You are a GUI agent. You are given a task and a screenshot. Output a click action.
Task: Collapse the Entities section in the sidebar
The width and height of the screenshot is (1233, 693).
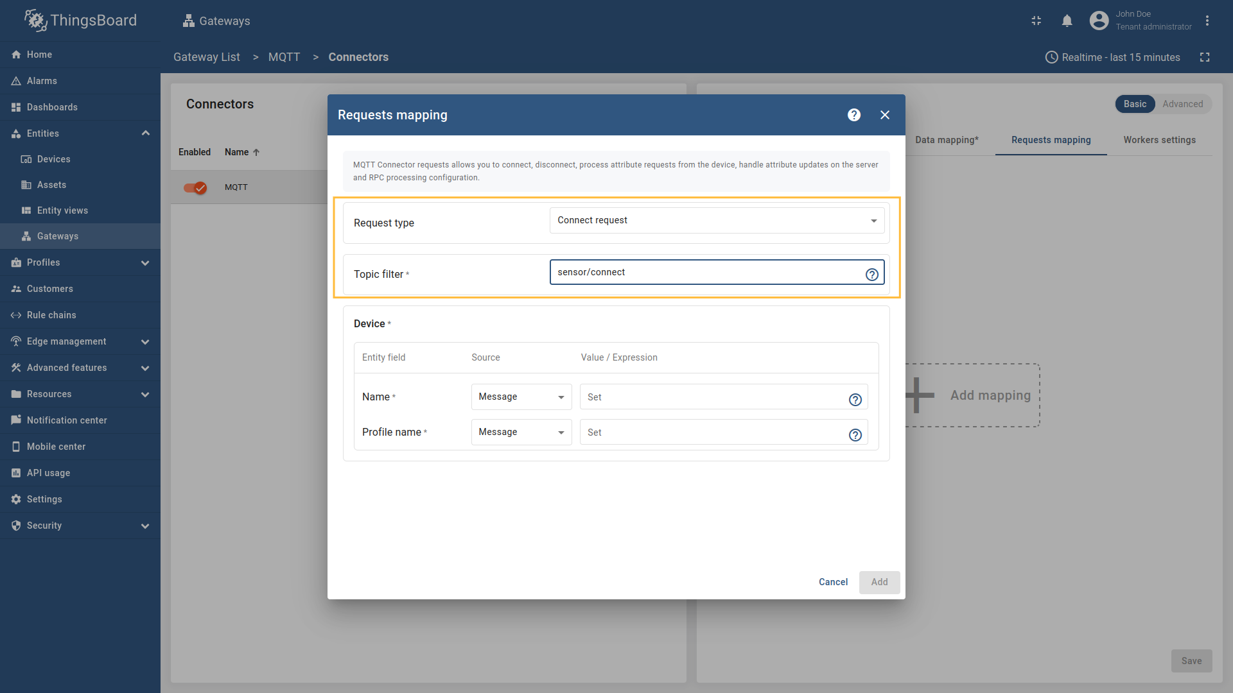click(146, 133)
